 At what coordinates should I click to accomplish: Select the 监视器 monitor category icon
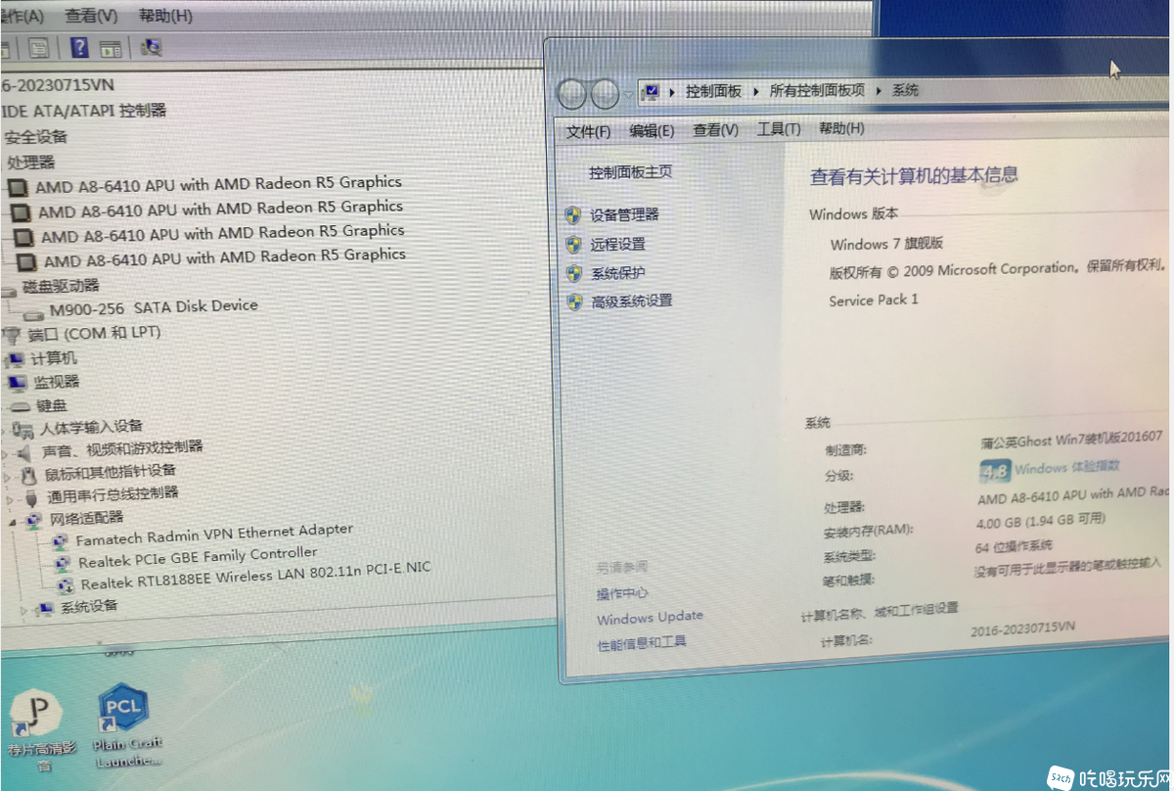pyautogui.click(x=18, y=383)
